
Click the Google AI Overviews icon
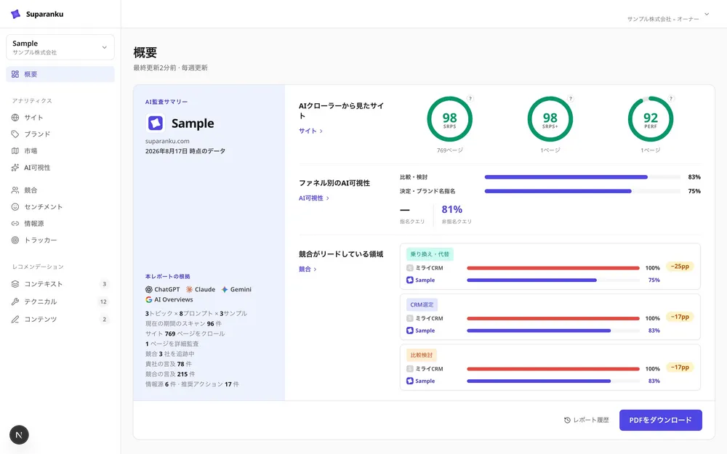[x=149, y=300]
